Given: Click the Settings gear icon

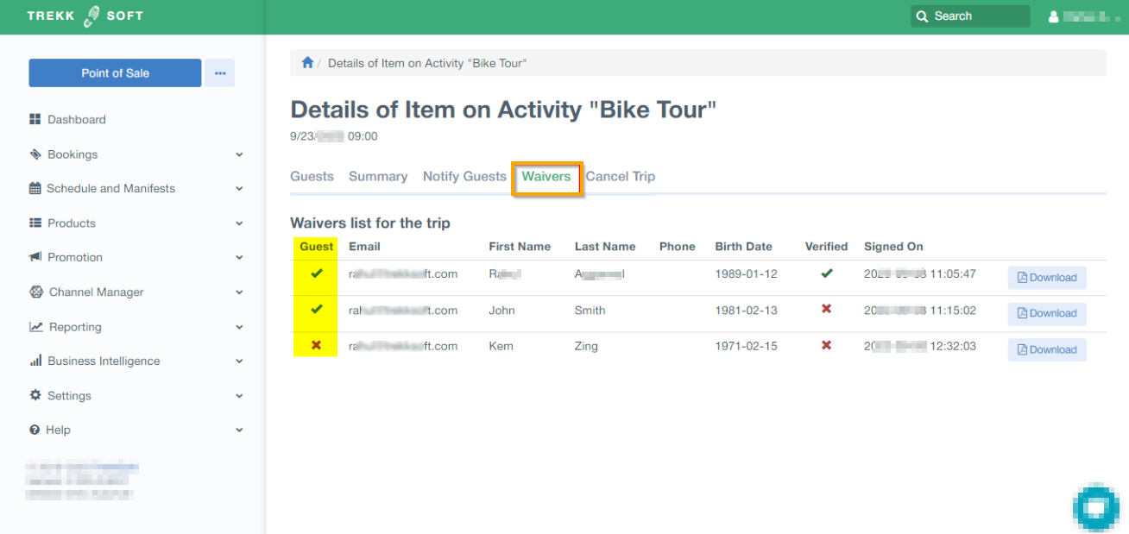Looking at the screenshot, I should tap(35, 395).
